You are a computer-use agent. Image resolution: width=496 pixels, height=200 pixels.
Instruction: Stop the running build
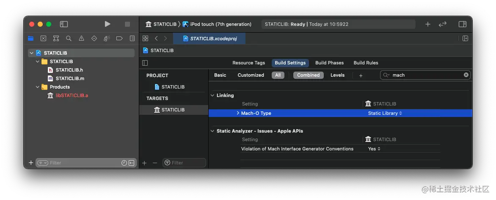click(127, 24)
